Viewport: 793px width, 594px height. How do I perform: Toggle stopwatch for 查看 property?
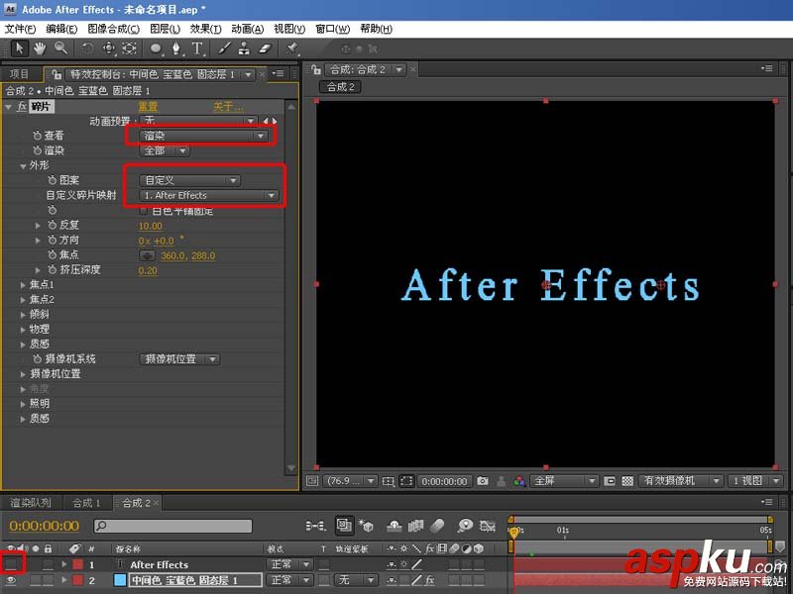37,136
